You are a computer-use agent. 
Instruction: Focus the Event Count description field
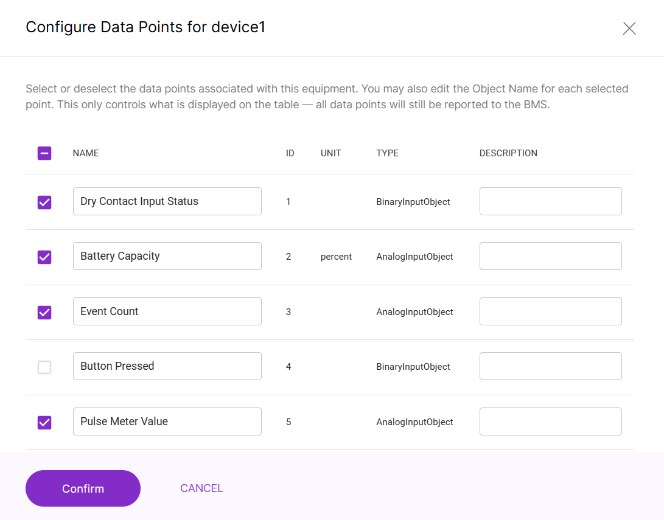click(550, 311)
